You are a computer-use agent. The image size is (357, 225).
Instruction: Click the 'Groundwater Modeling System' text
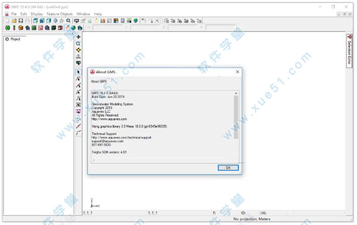click(x=112, y=104)
